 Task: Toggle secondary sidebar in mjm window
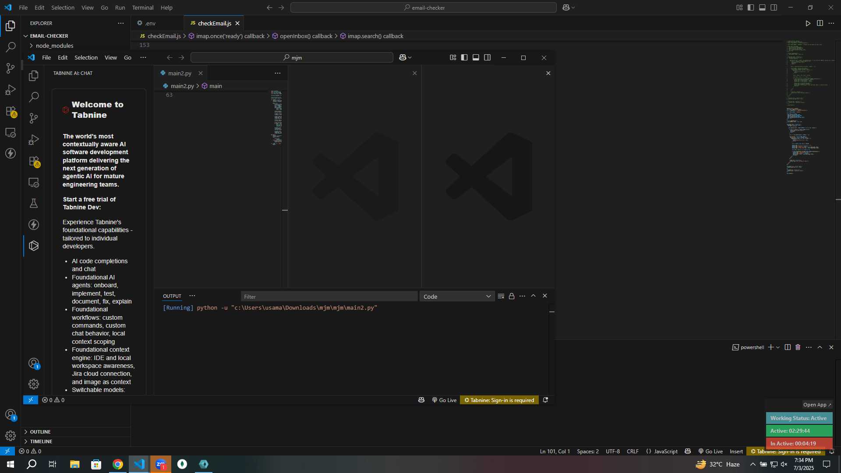coord(487,57)
